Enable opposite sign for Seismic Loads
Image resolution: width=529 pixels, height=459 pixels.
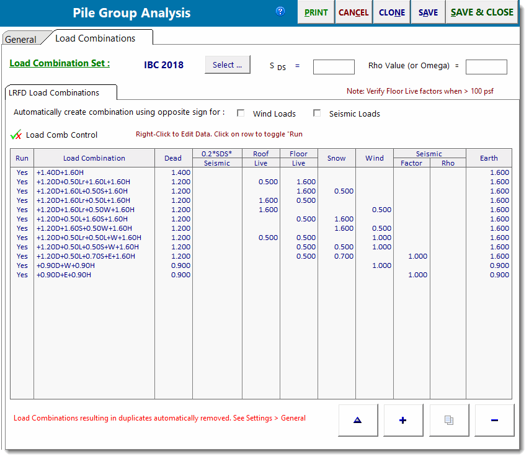[x=317, y=114]
